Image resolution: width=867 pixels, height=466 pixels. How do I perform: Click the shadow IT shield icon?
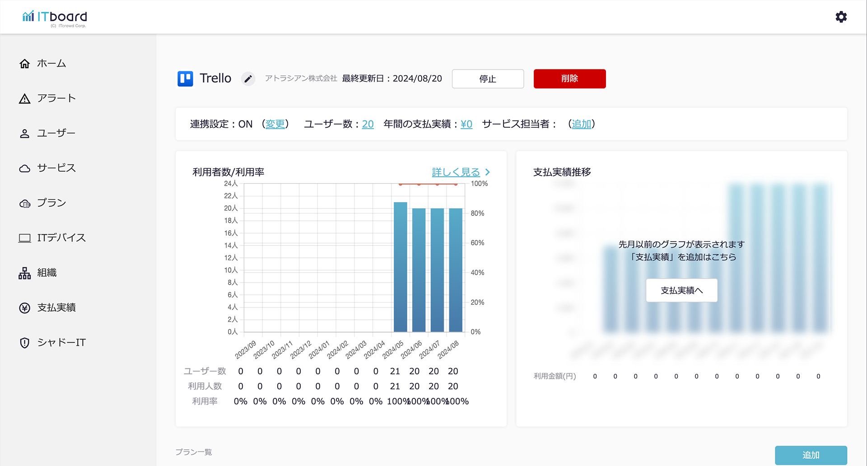[x=25, y=343]
